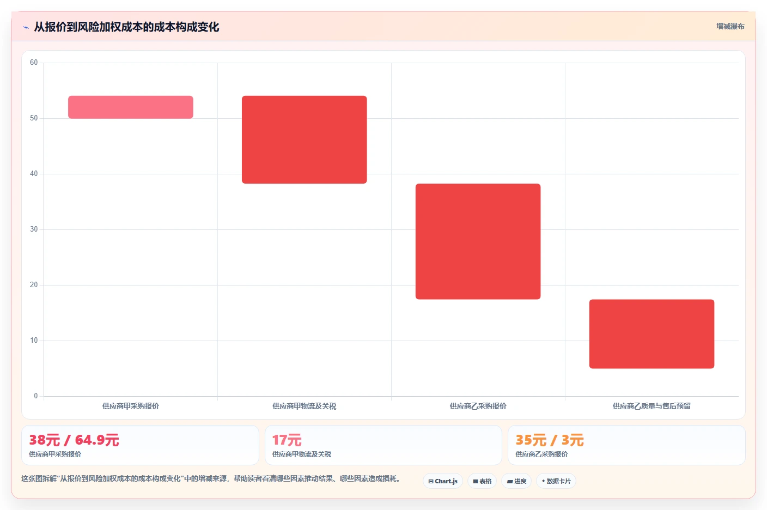The height and width of the screenshot is (510, 767).
Task: Click the 表格 tag chip
Action: tap(482, 481)
